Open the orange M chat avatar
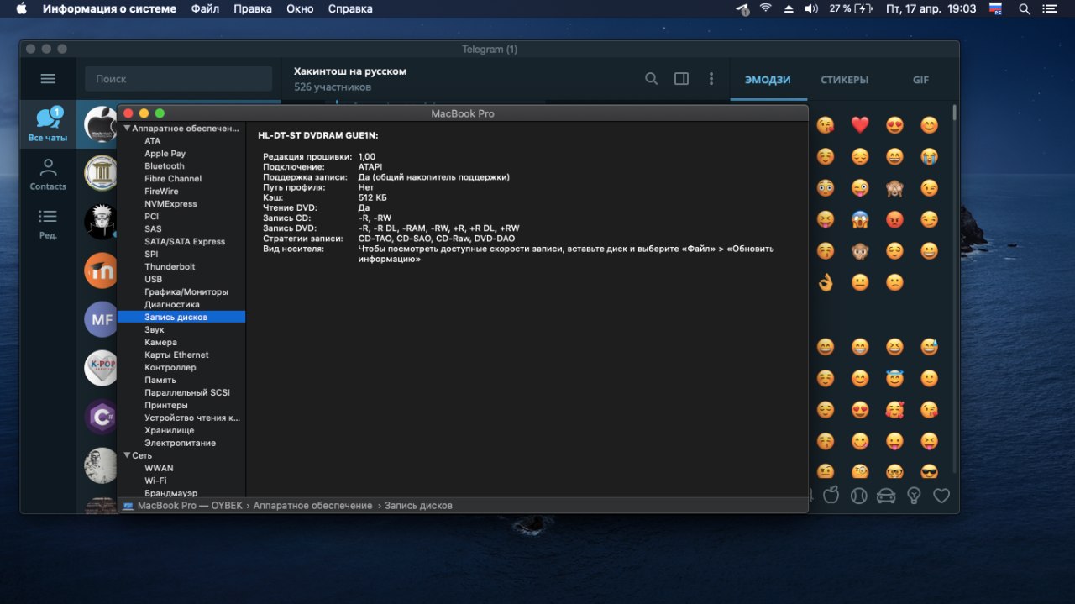Image resolution: width=1075 pixels, height=604 pixels. tap(101, 270)
